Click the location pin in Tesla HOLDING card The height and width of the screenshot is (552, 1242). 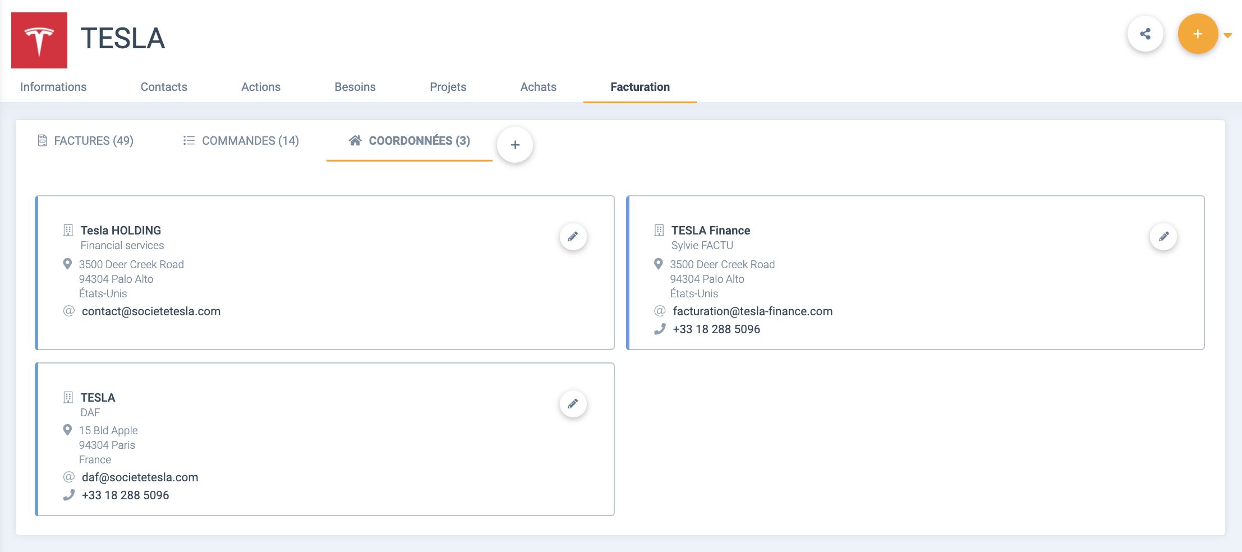click(x=67, y=264)
